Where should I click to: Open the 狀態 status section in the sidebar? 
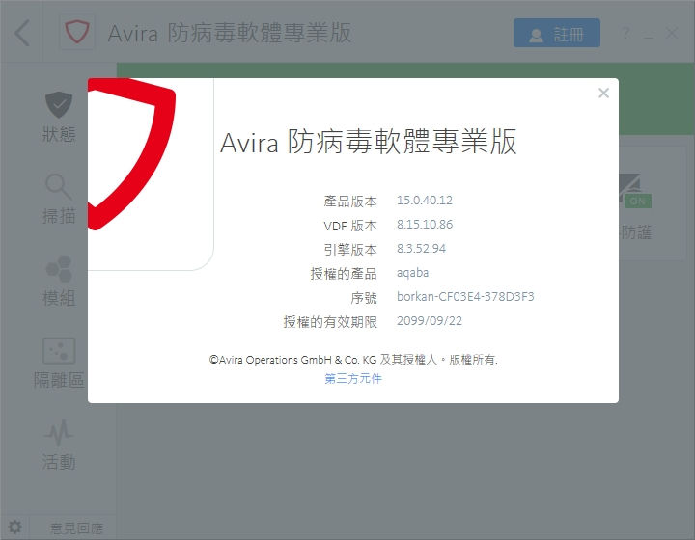58,117
